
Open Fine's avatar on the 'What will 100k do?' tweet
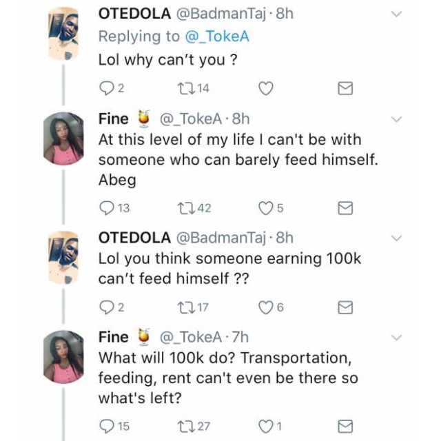point(63,356)
